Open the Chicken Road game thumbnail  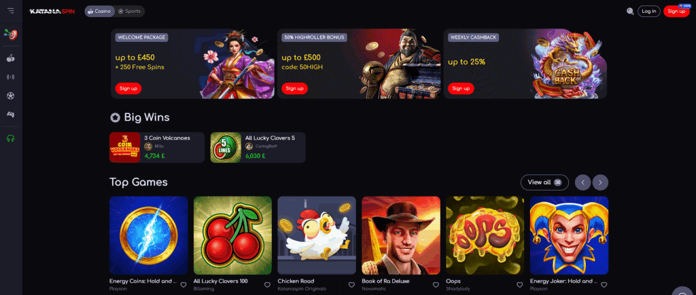pyautogui.click(x=317, y=235)
